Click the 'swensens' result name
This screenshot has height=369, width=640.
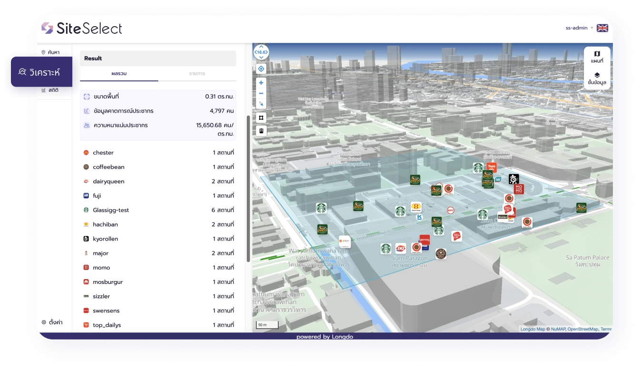(x=106, y=311)
